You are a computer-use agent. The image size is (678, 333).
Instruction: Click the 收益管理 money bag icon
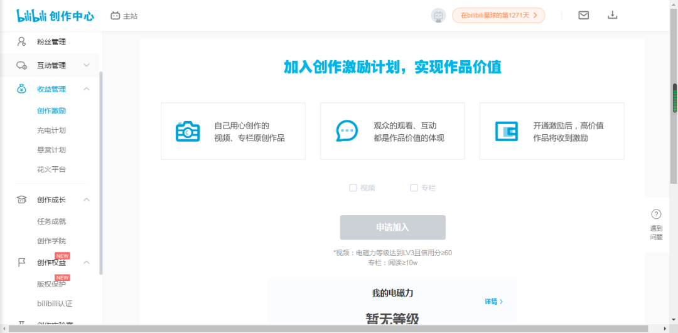pos(21,89)
